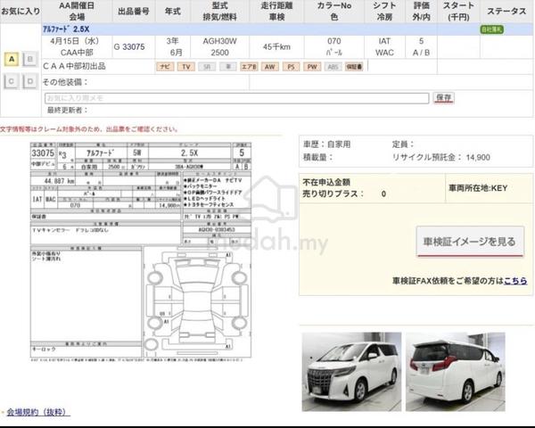Click the スタート(千円) column header

[x=458, y=12]
